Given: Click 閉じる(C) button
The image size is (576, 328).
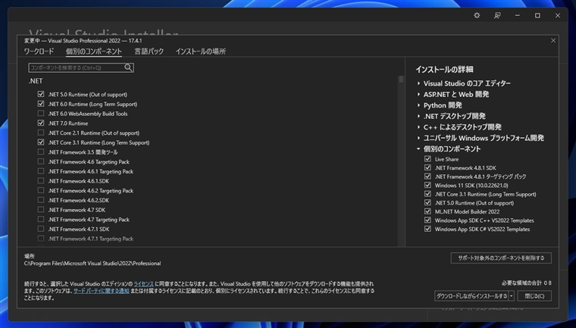Looking at the screenshot, I should pos(534,295).
